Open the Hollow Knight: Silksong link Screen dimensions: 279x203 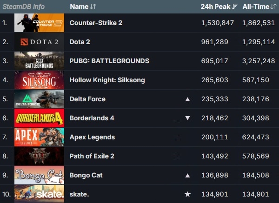tap(107, 80)
